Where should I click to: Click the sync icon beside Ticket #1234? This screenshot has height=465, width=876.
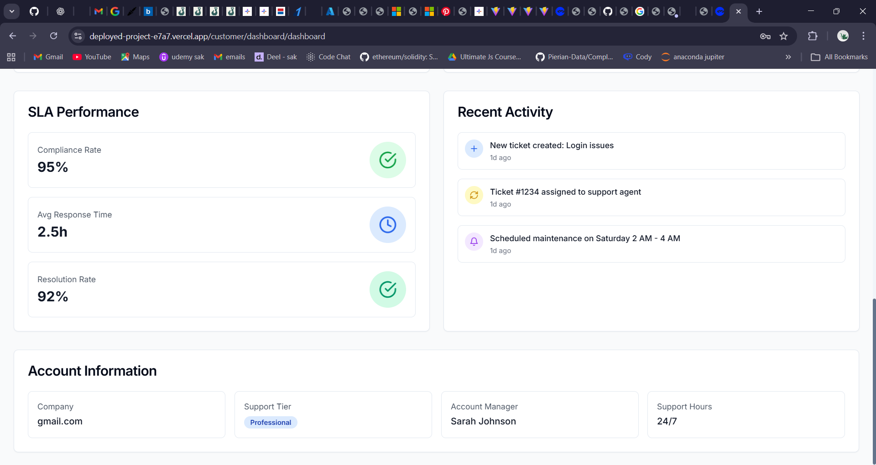[x=474, y=195]
